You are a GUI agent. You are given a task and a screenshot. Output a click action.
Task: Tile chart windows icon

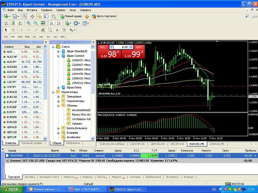pos(43,23)
